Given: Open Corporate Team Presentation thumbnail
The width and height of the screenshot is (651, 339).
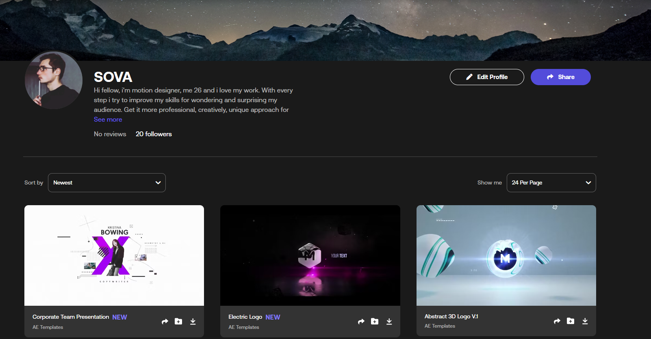Looking at the screenshot, I should click(x=114, y=255).
